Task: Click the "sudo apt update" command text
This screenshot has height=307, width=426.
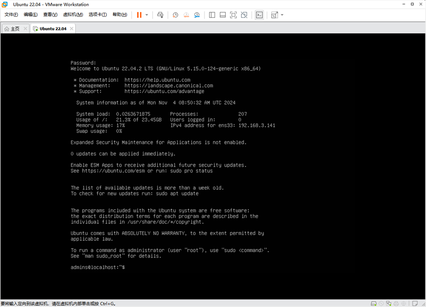Action: [x=177, y=193]
